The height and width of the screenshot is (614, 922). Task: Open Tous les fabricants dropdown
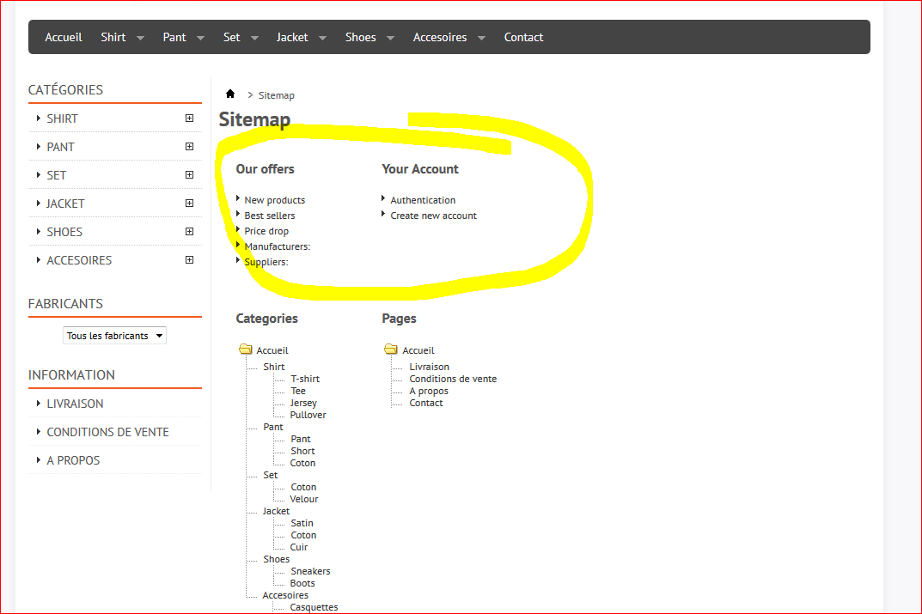click(x=114, y=336)
